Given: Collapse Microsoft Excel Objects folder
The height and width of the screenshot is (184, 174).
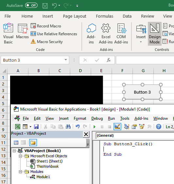Looking at the screenshot, I should [20, 156].
